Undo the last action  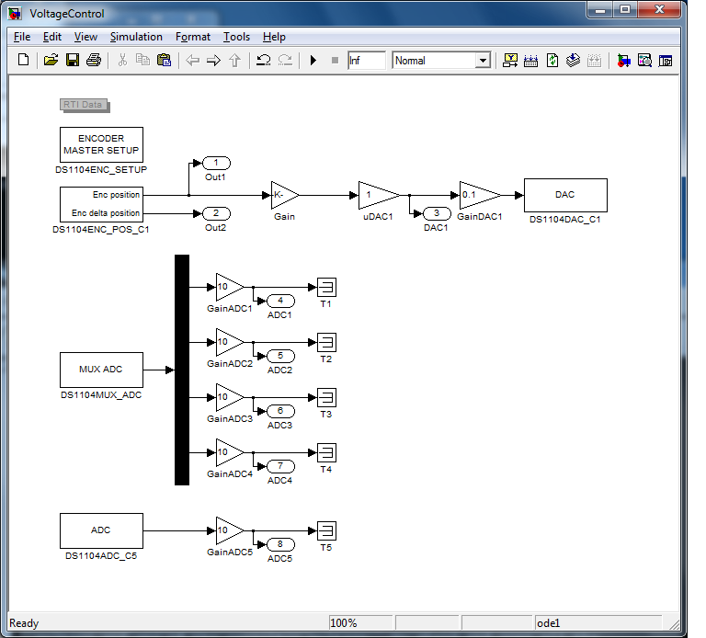click(264, 60)
